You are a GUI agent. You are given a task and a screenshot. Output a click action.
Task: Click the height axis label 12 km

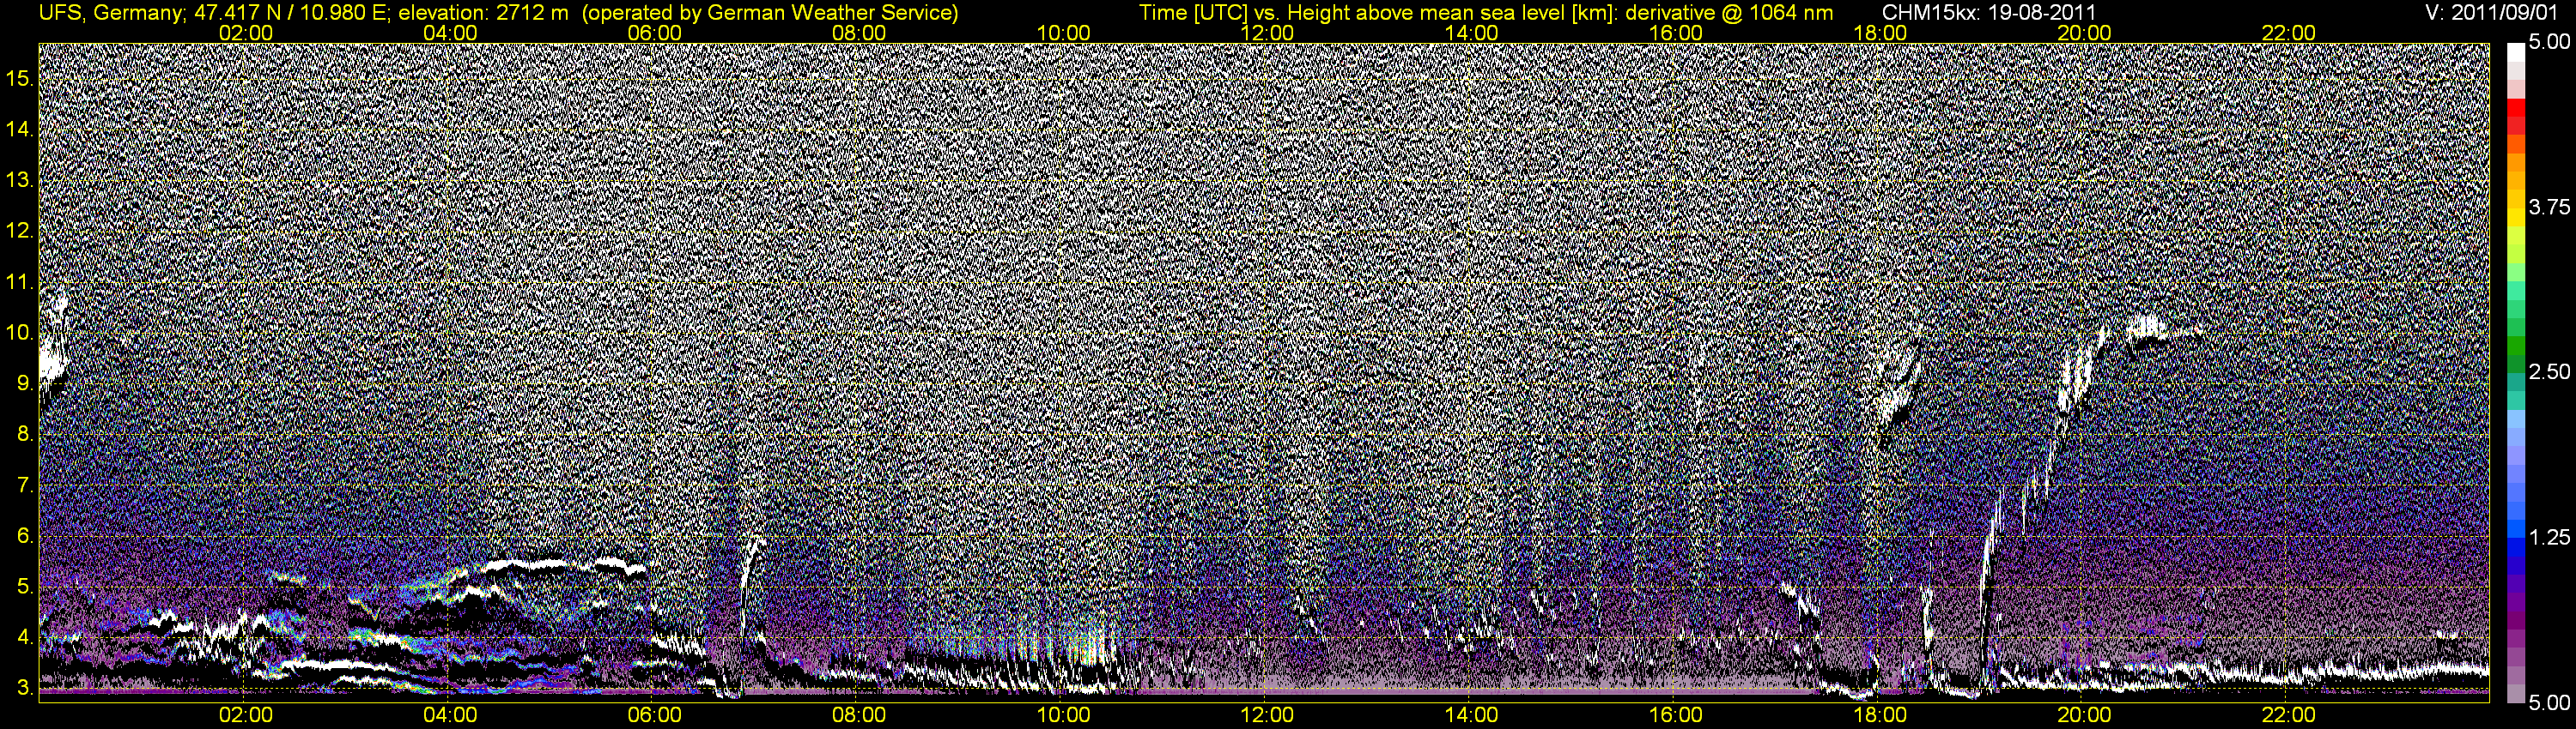19,231
